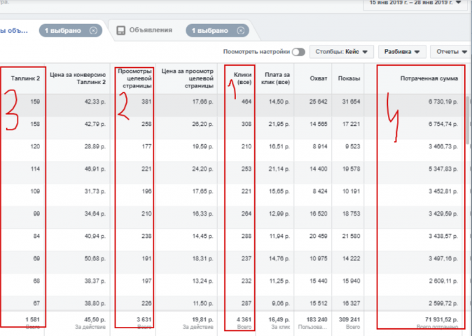Open the partially visible ad sets tab

(14, 31)
